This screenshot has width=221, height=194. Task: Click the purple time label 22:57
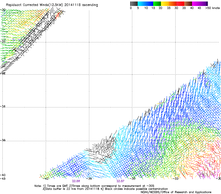(120, 181)
